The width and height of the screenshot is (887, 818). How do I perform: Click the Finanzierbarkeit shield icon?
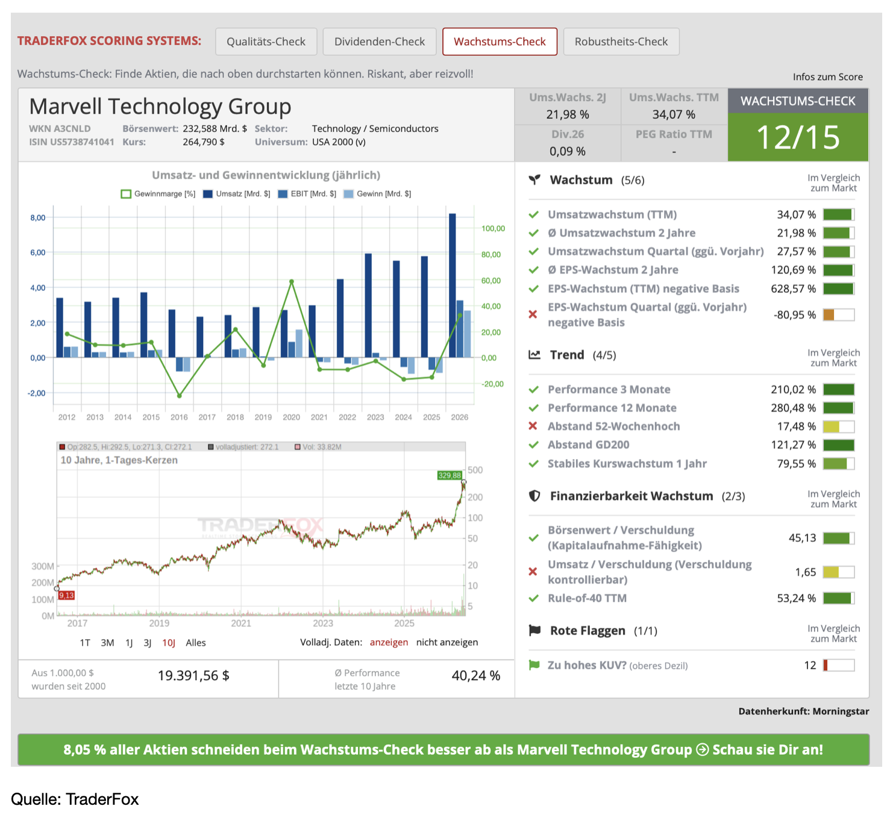tap(534, 496)
